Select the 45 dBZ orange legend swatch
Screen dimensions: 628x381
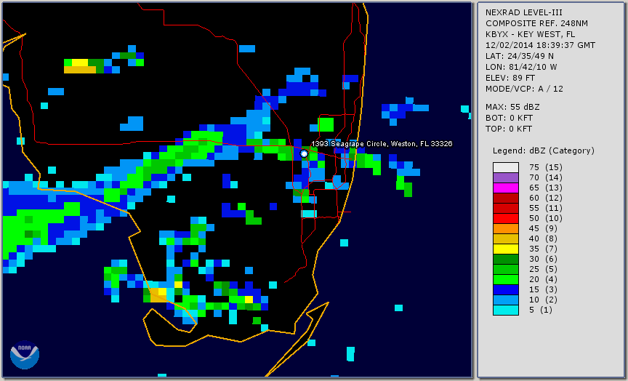pyautogui.click(x=506, y=229)
